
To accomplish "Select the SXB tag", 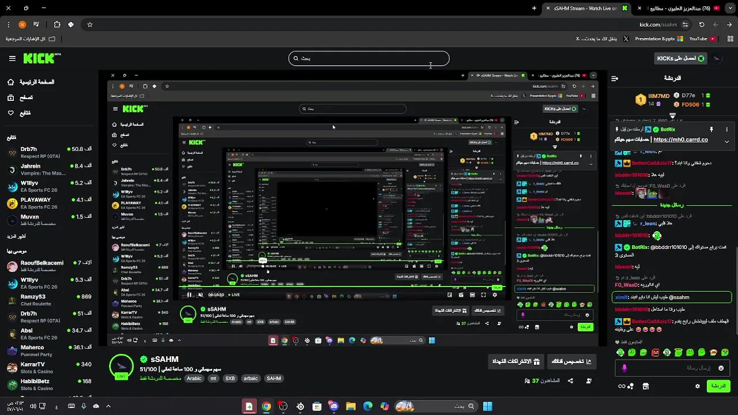I will [230, 379].
